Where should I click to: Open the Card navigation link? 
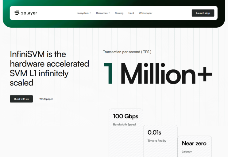pyautogui.click(x=131, y=13)
